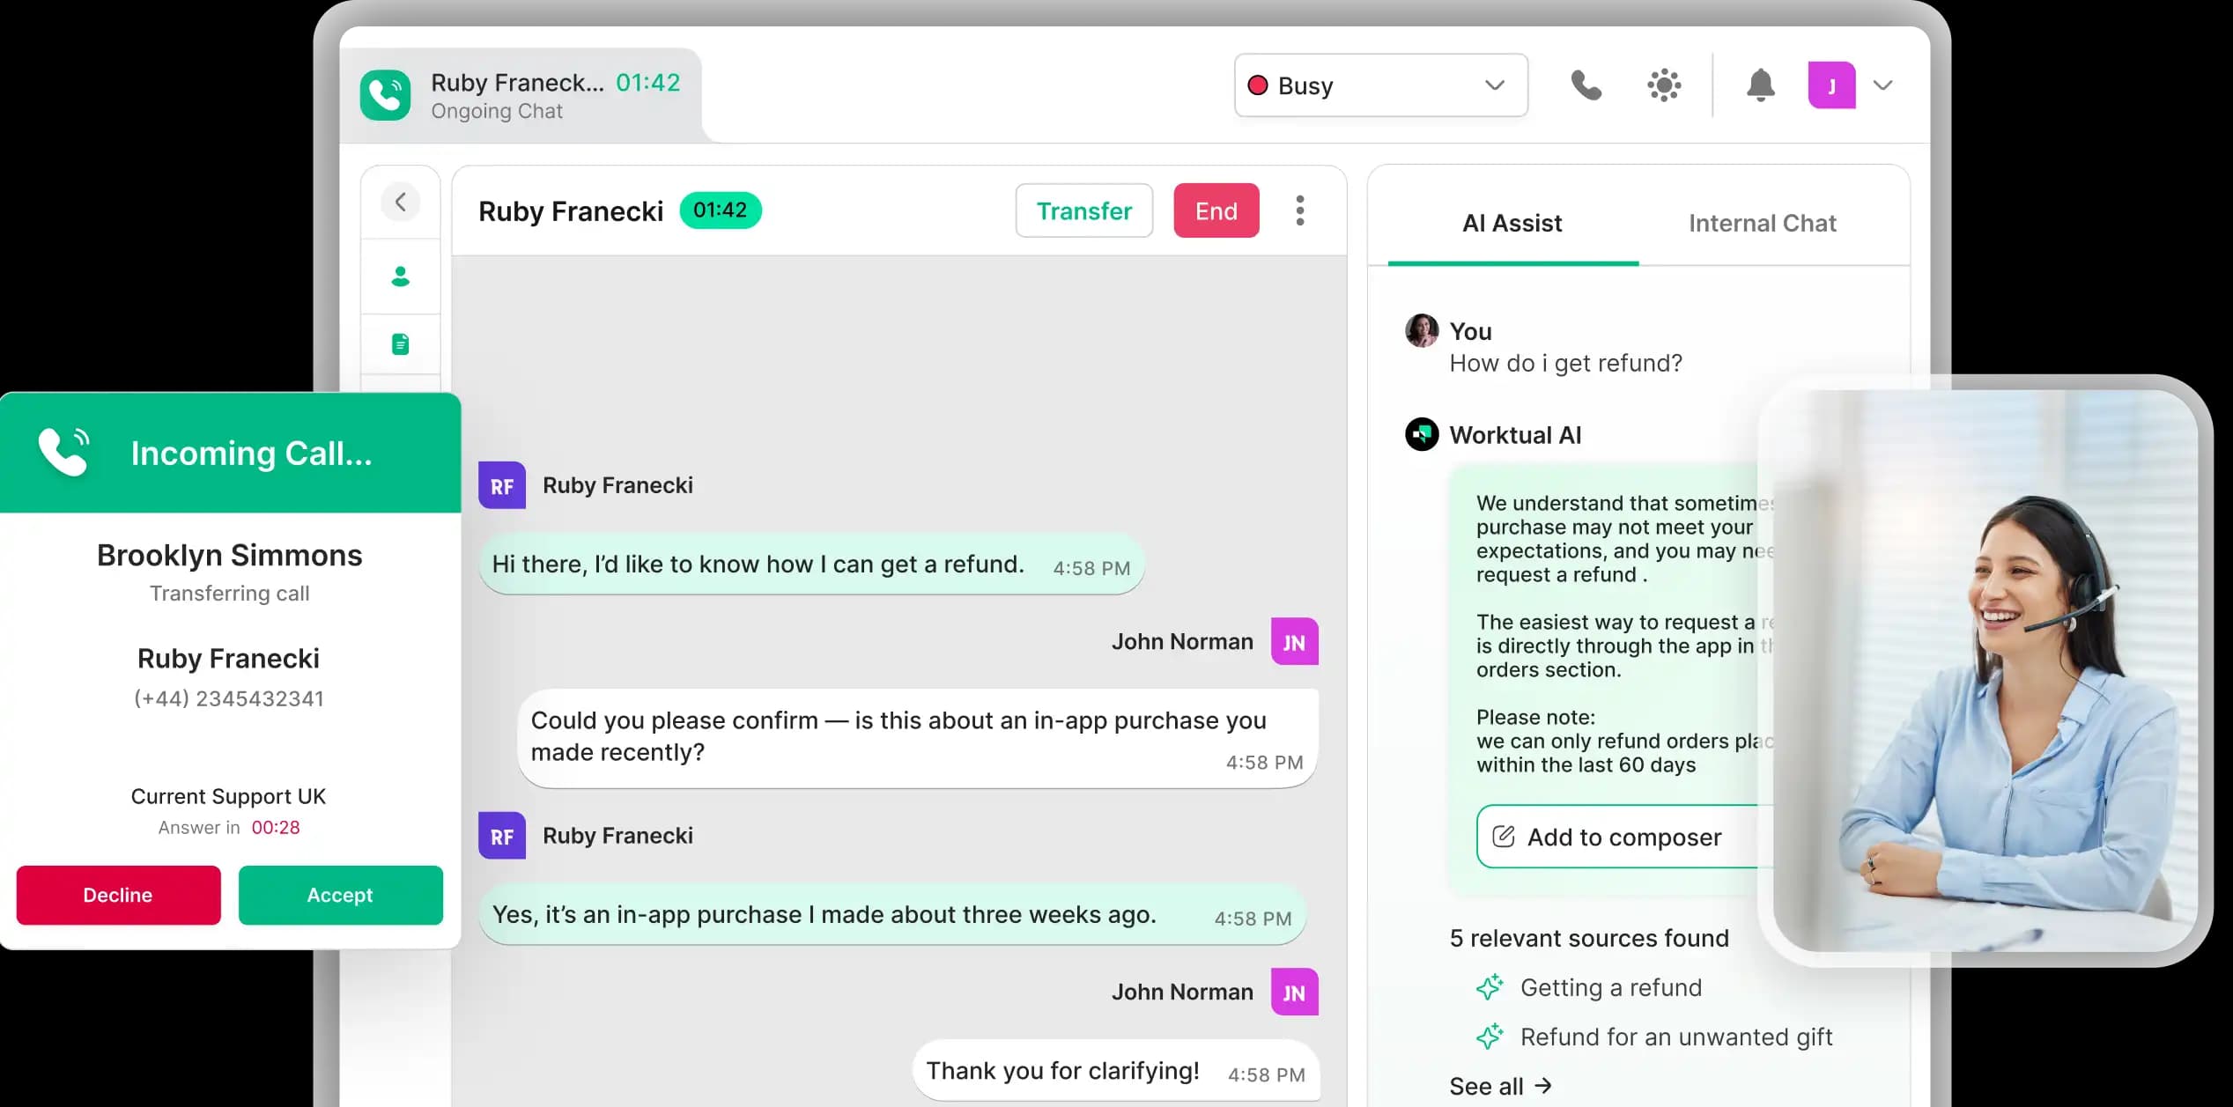
Task: Select the AI Assist tab
Action: tap(1511, 223)
